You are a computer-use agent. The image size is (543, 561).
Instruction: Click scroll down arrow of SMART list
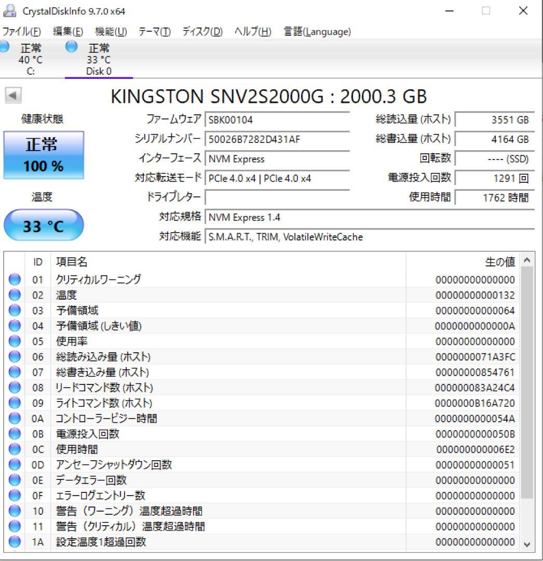(527, 544)
